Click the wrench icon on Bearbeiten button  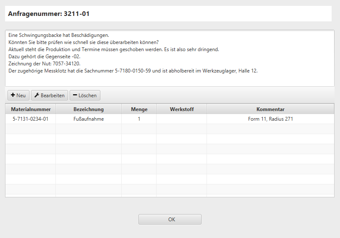point(37,96)
